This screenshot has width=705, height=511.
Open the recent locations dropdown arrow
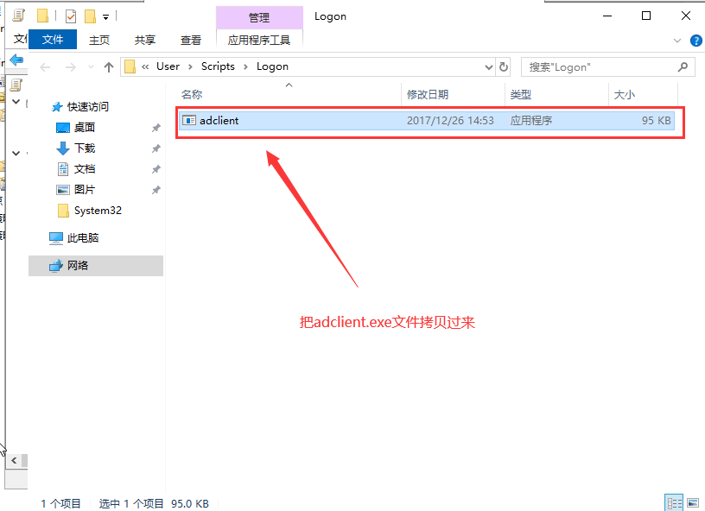tap(89, 66)
